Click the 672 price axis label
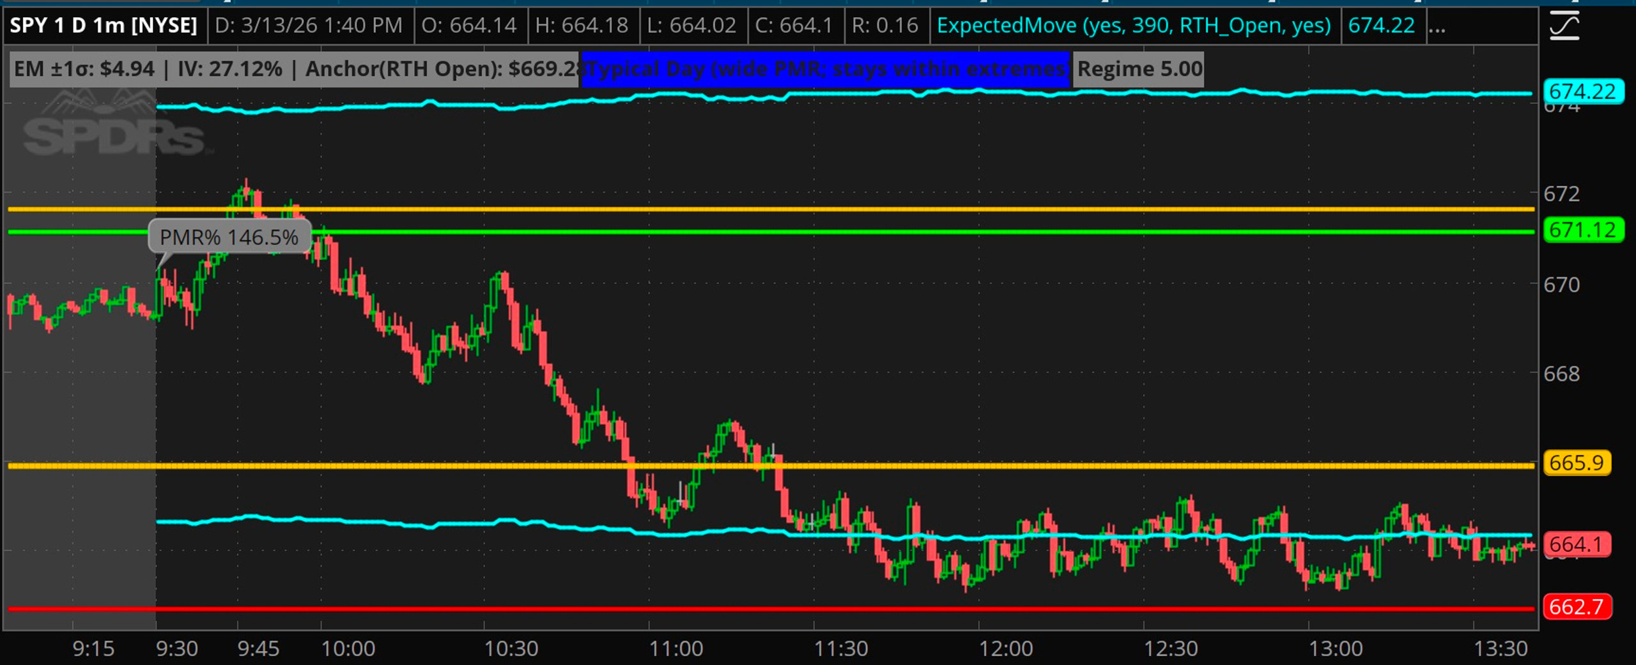Viewport: 1636px width, 665px height. [x=1562, y=194]
